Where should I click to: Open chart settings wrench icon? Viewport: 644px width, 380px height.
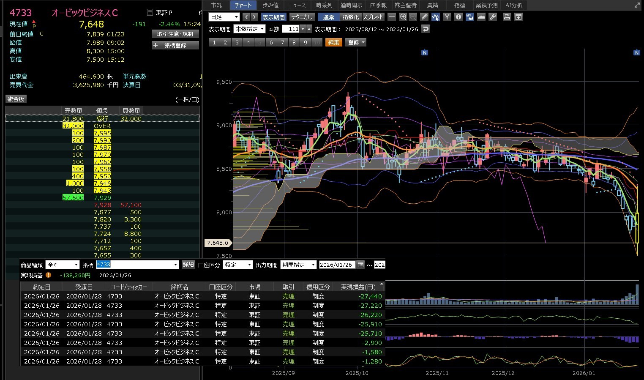coord(493,17)
